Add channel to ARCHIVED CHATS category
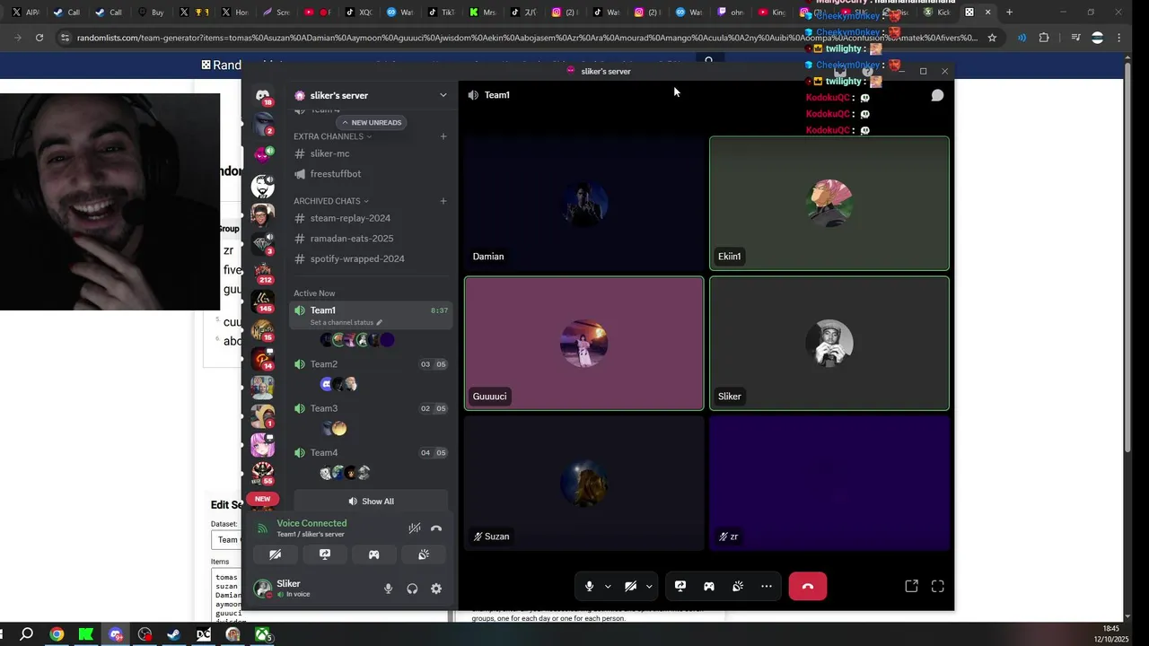 click(443, 201)
